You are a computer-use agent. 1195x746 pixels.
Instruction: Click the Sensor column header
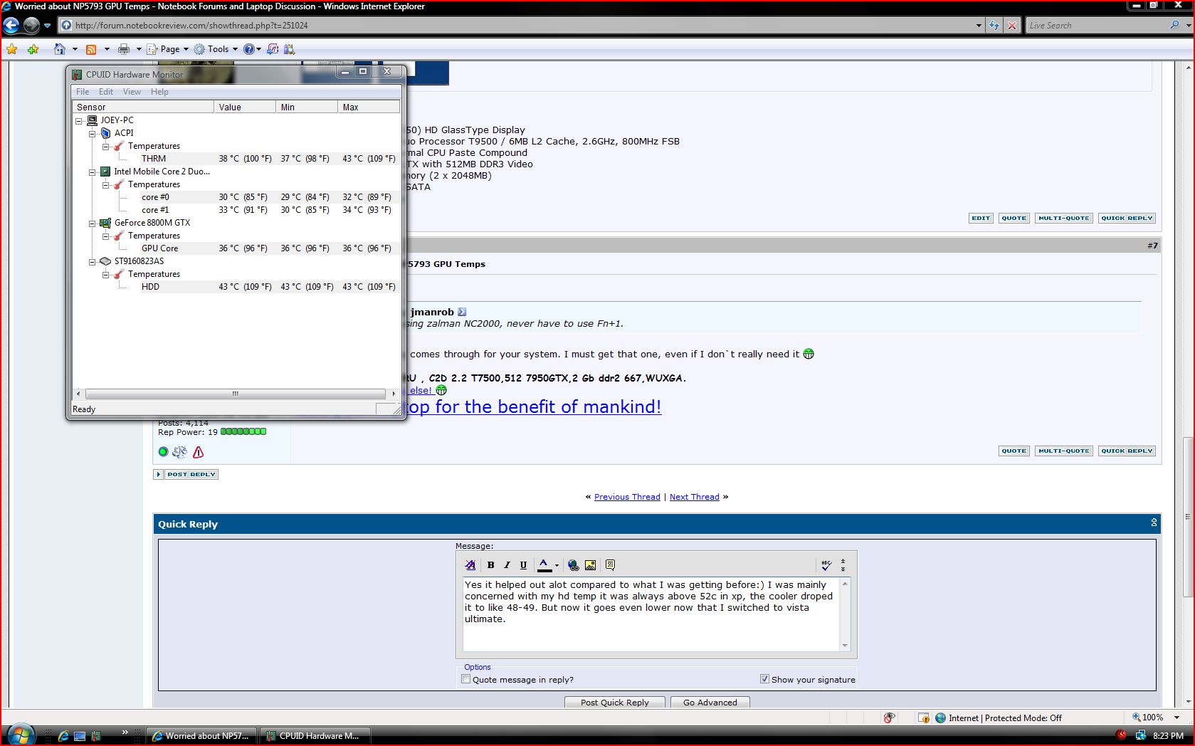click(143, 107)
